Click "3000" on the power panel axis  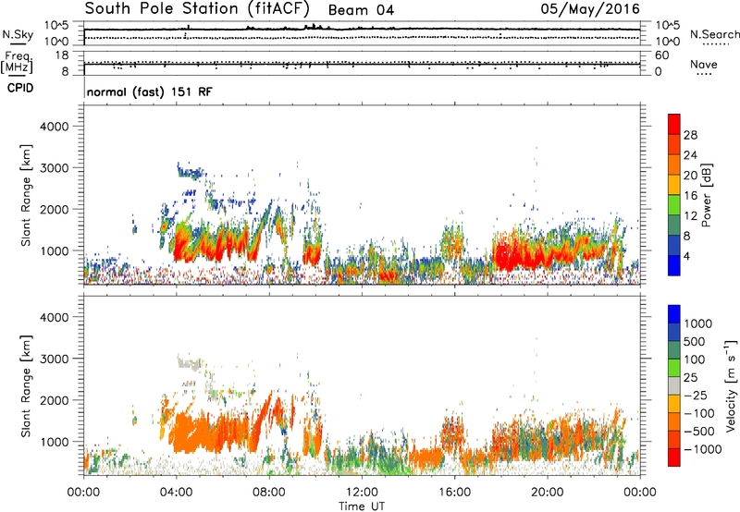(54, 168)
